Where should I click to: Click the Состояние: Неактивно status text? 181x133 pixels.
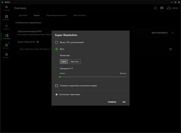pos(69,95)
